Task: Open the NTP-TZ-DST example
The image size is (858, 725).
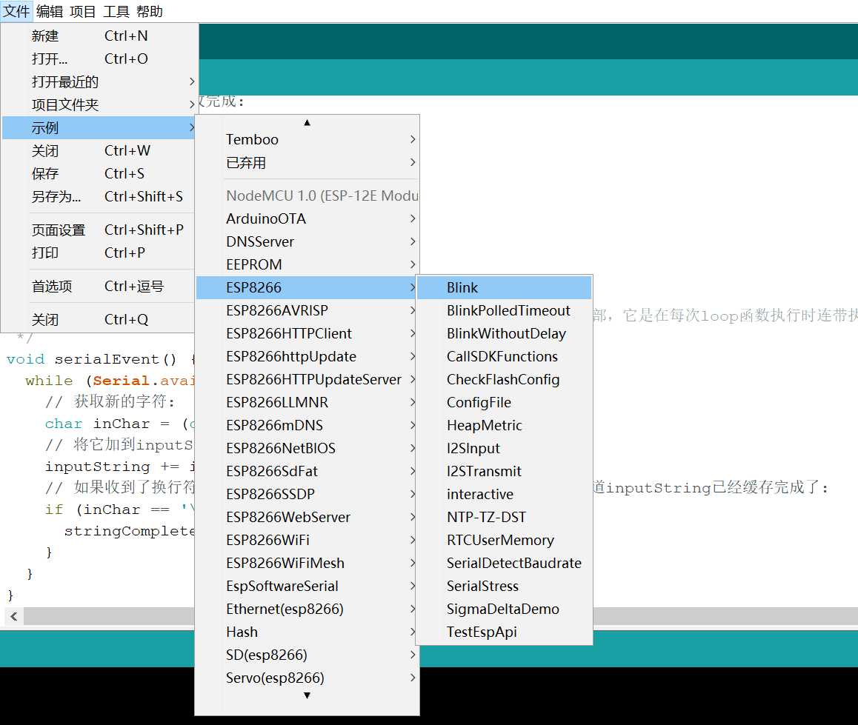Action: click(504, 517)
